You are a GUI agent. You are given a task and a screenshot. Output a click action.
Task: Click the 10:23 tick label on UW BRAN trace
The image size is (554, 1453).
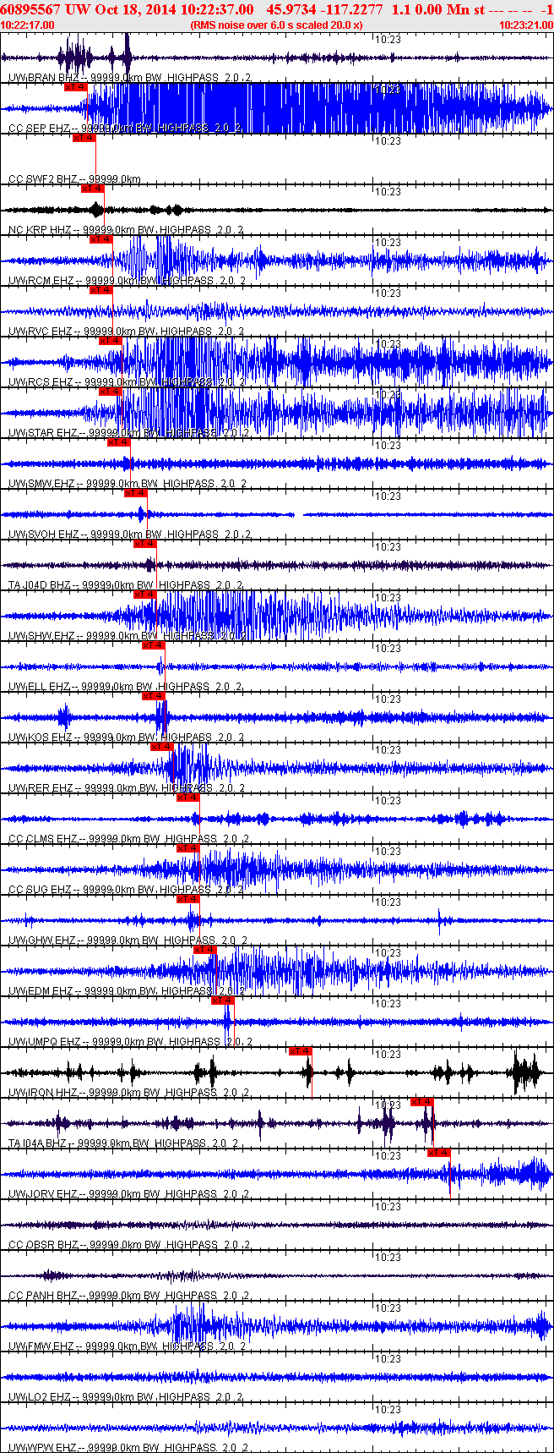click(x=388, y=40)
